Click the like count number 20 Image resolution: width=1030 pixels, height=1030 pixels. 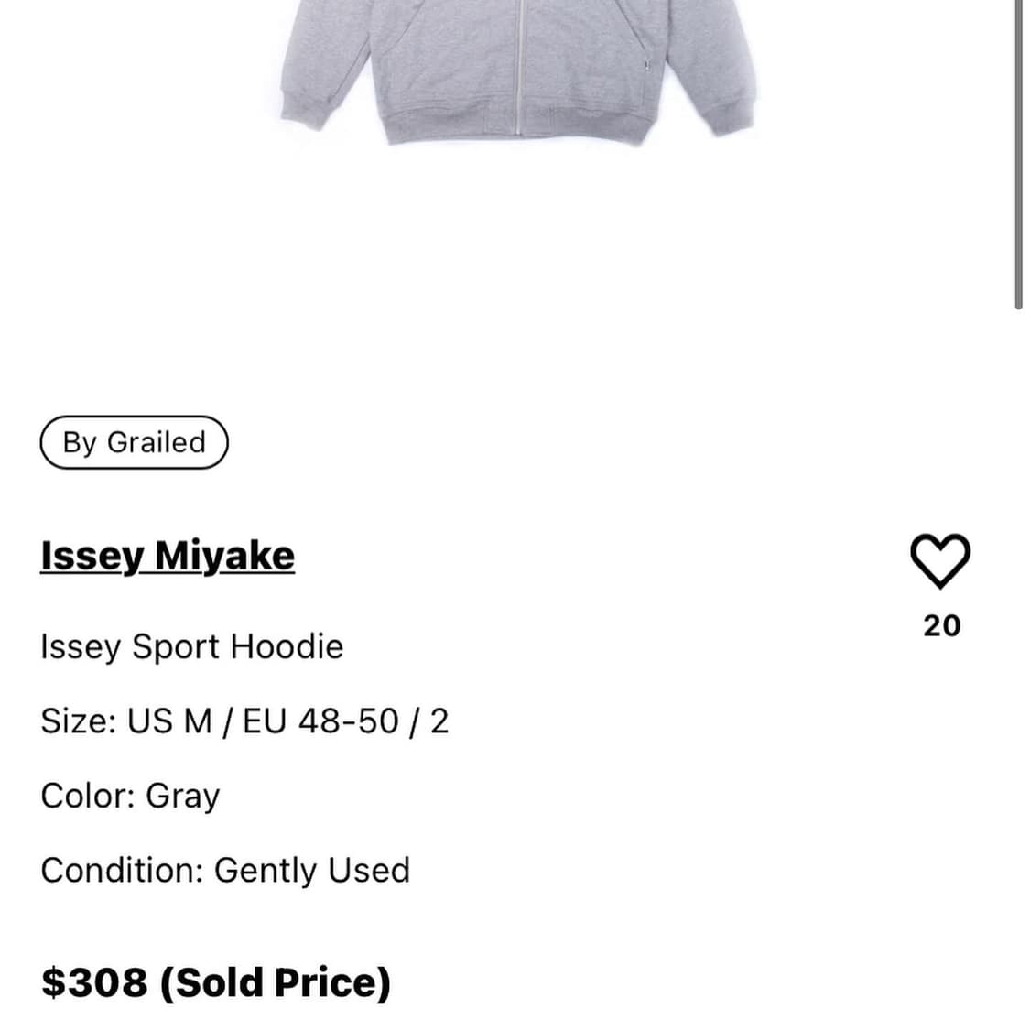(941, 626)
